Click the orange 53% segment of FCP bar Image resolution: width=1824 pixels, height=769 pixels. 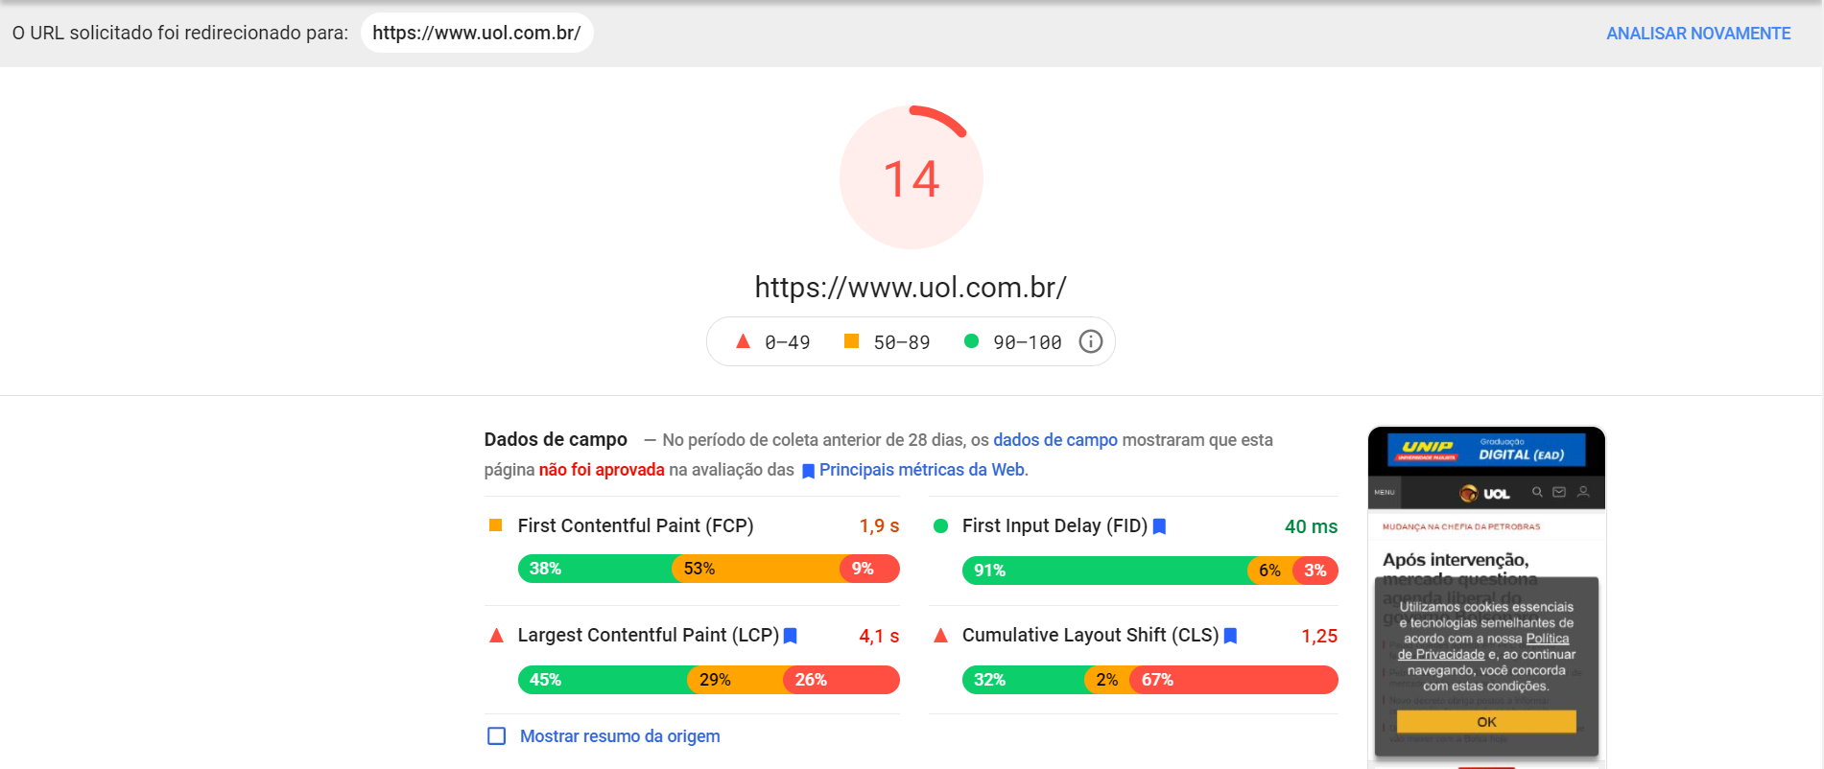point(756,569)
